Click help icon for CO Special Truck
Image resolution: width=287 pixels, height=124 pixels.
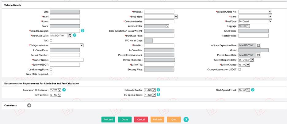(x=159, y=95)
